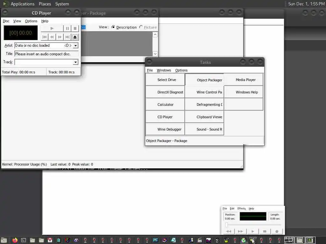Open the System menu in top panel
This screenshot has width=326, height=244.
coord(62,4)
